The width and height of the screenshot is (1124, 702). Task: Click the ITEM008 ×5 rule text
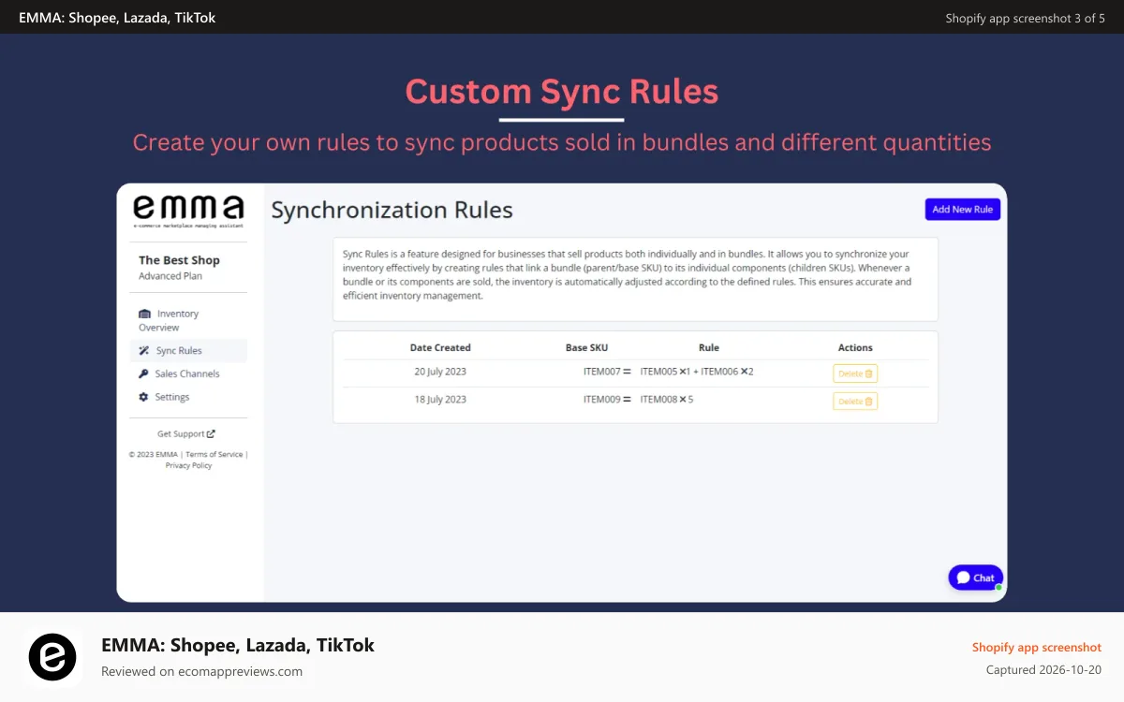(667, 400)
